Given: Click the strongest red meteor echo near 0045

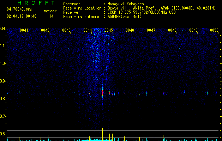Looking at the screenshot, I should (102, 93).
